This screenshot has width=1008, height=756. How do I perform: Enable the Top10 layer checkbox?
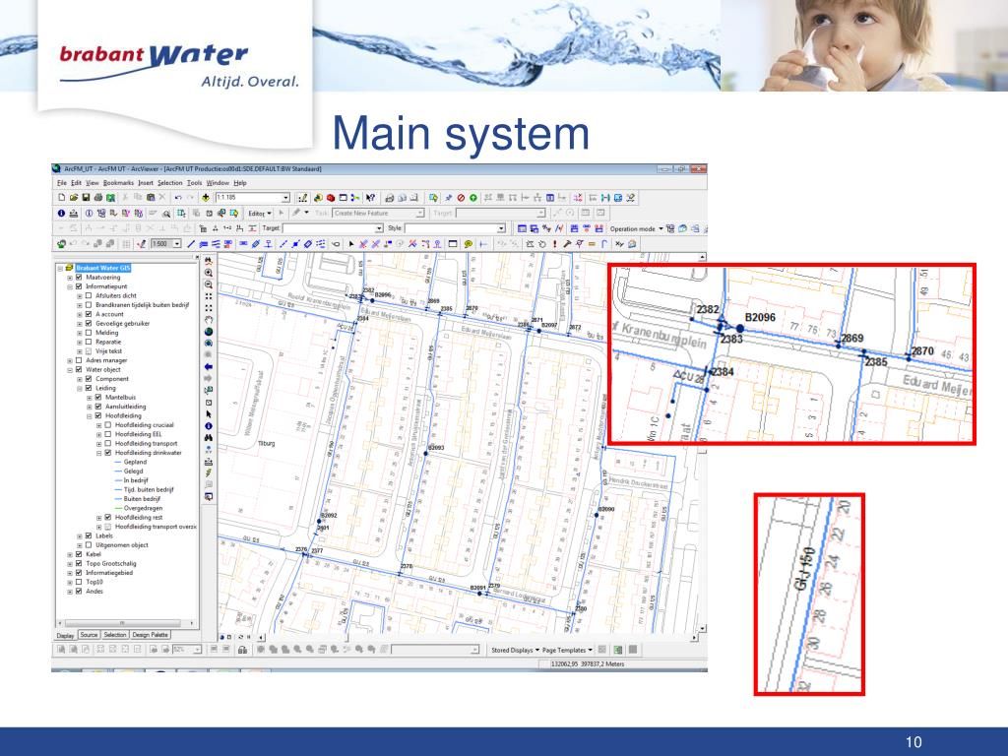coord(79,582)
